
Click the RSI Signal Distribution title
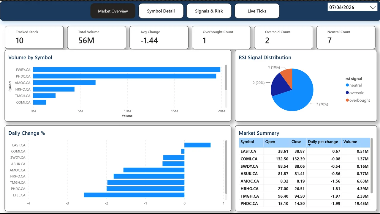pos(265,57)
